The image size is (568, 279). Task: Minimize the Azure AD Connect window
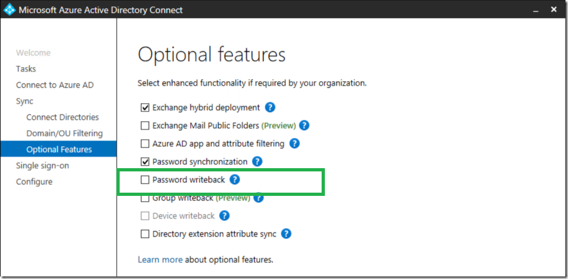pyautogui.click(x=536, y=11)
